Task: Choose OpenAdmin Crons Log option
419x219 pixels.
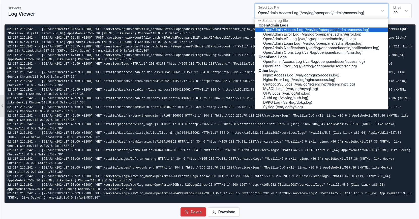Action: point(313,52)
